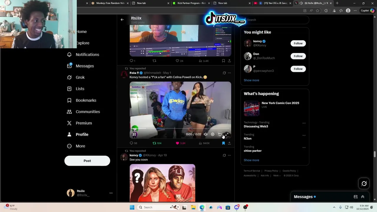Screen dimensions: 377x212
Task: Pause the Konvy video
Action: [x=134, y=134]
